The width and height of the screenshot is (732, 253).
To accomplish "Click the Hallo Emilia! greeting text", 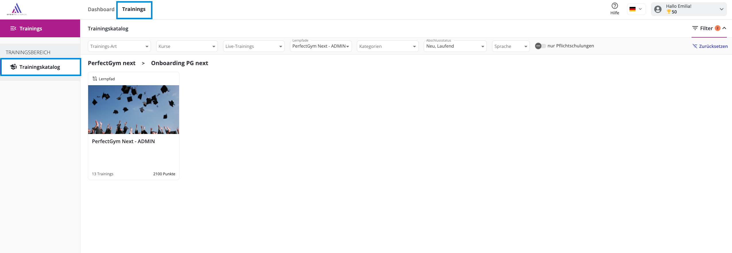I will pos(679,6).
